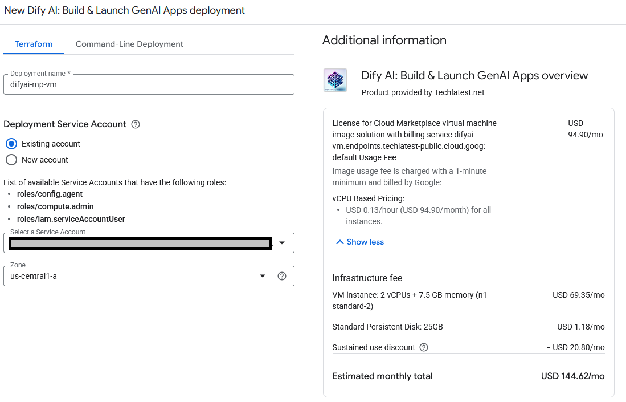626x402 pixels.
Task: Switch to the Command-Line Deployment tab
Action: click(x=129, y=44)
